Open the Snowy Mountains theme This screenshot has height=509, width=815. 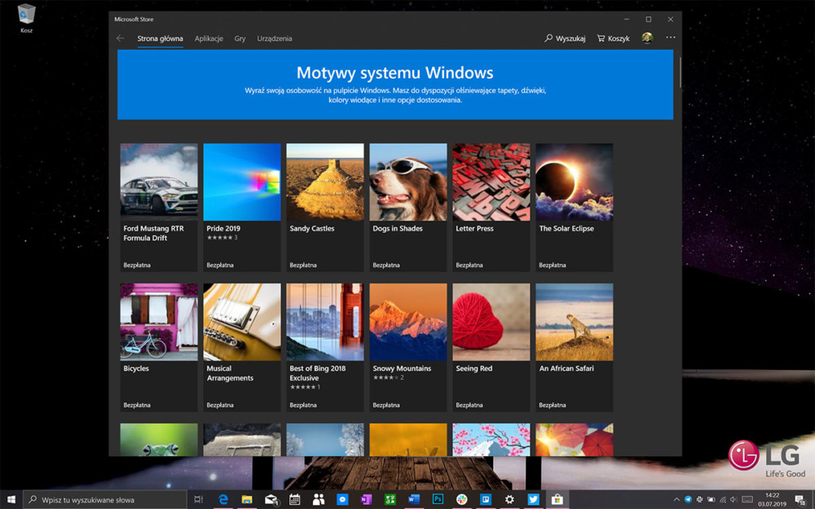[x=408, y=348]
